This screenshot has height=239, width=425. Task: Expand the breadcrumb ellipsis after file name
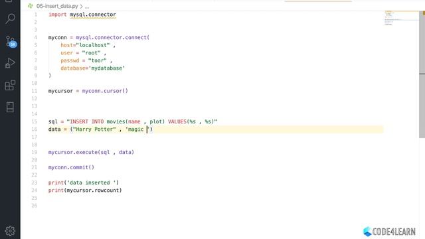pos(87,6)
